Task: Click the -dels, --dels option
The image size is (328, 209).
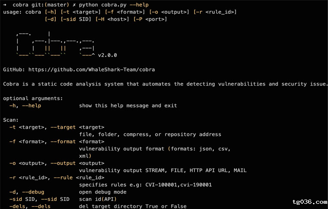Action: [30, 206]
